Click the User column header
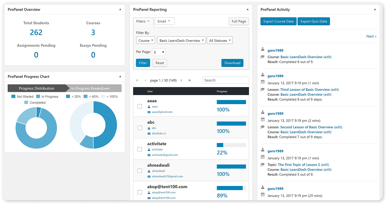The width and height of the screenshot is (387, 205). 150,91
